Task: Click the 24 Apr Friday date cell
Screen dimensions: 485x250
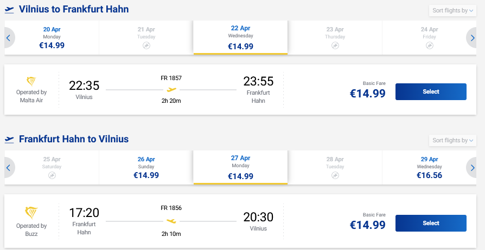Action: (x=429, y=37)
